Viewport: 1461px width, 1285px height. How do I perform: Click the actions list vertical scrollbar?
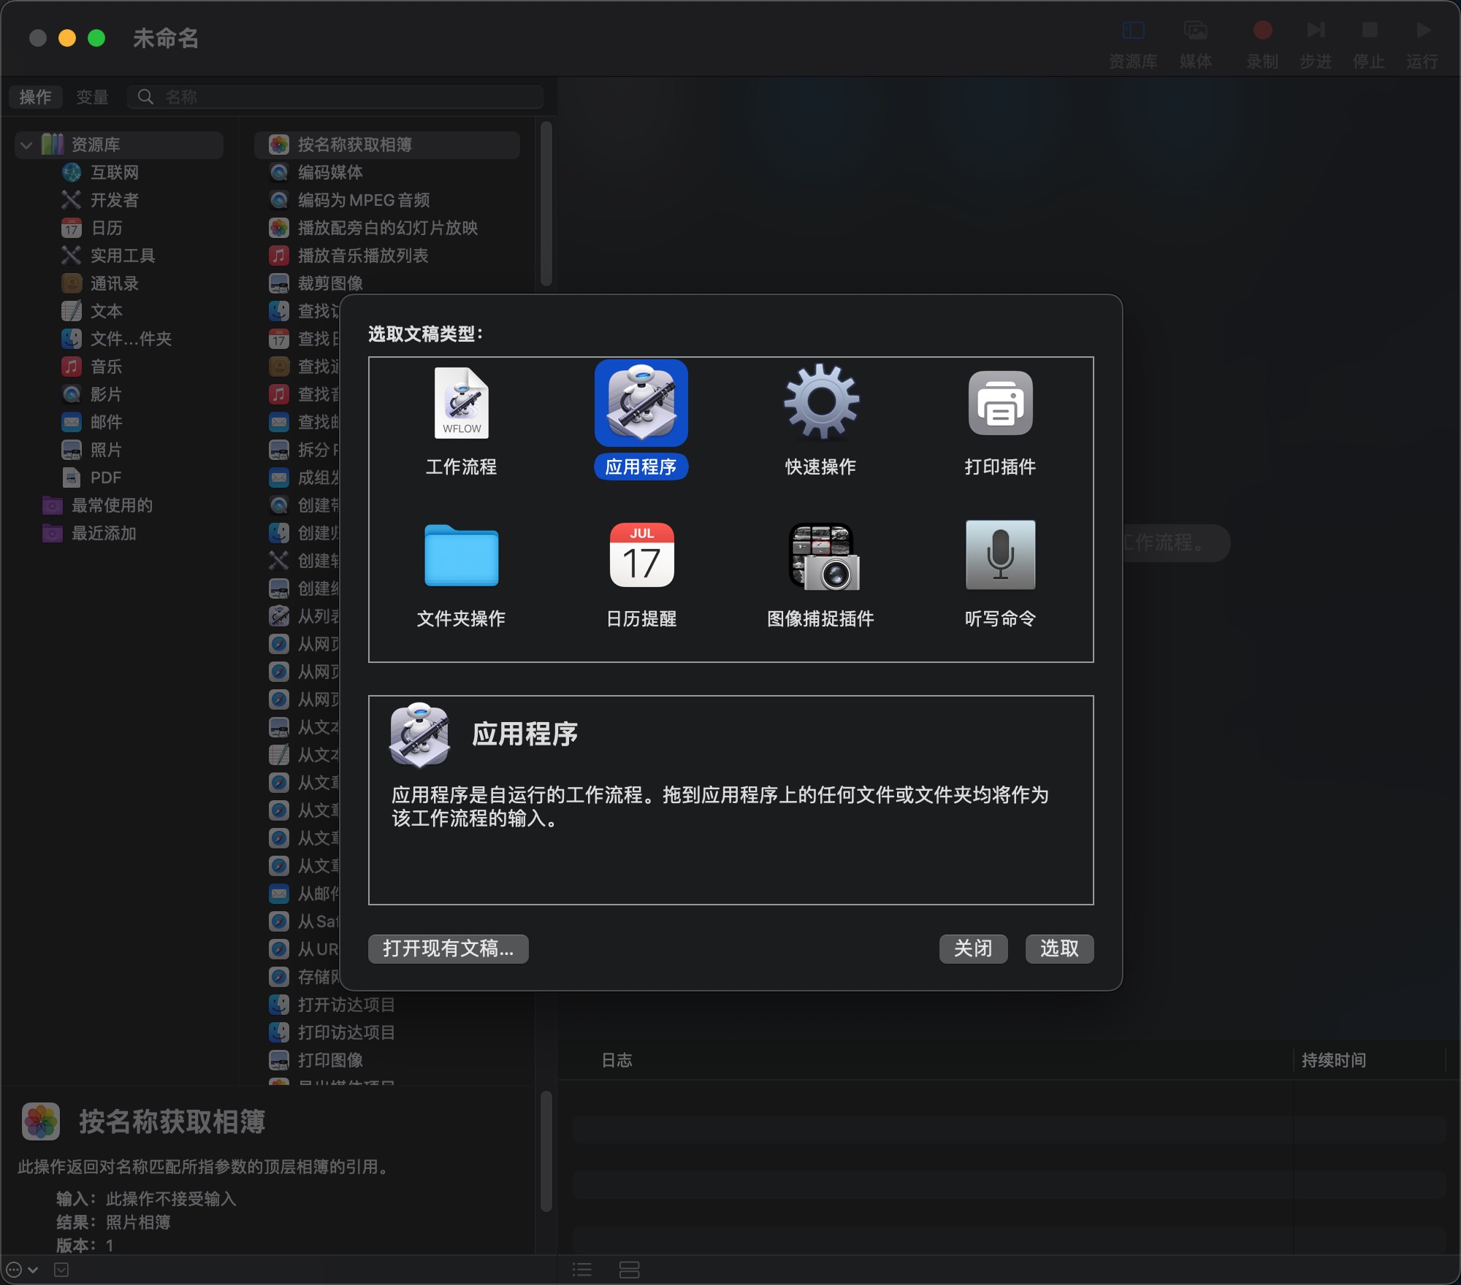coord(546,204)
